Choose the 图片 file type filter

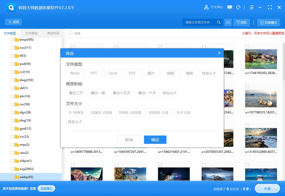(x=151, y=73)
